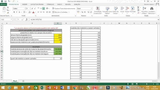The width and height of the screenshot is (160, 90).
Task: Open the ARQUIVO tab
Action: [x=3, y=4]
